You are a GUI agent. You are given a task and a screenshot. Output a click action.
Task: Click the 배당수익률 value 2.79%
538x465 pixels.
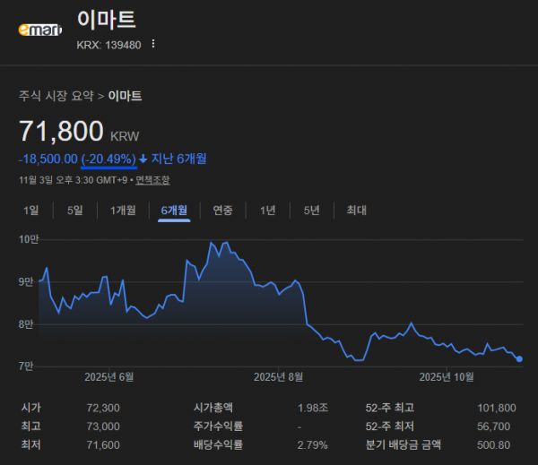(312, 444)
